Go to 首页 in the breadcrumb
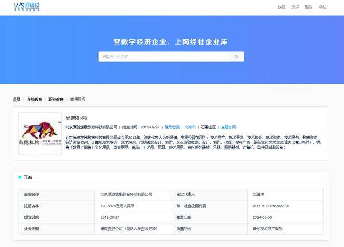The image size is (344, 247). 17,100
